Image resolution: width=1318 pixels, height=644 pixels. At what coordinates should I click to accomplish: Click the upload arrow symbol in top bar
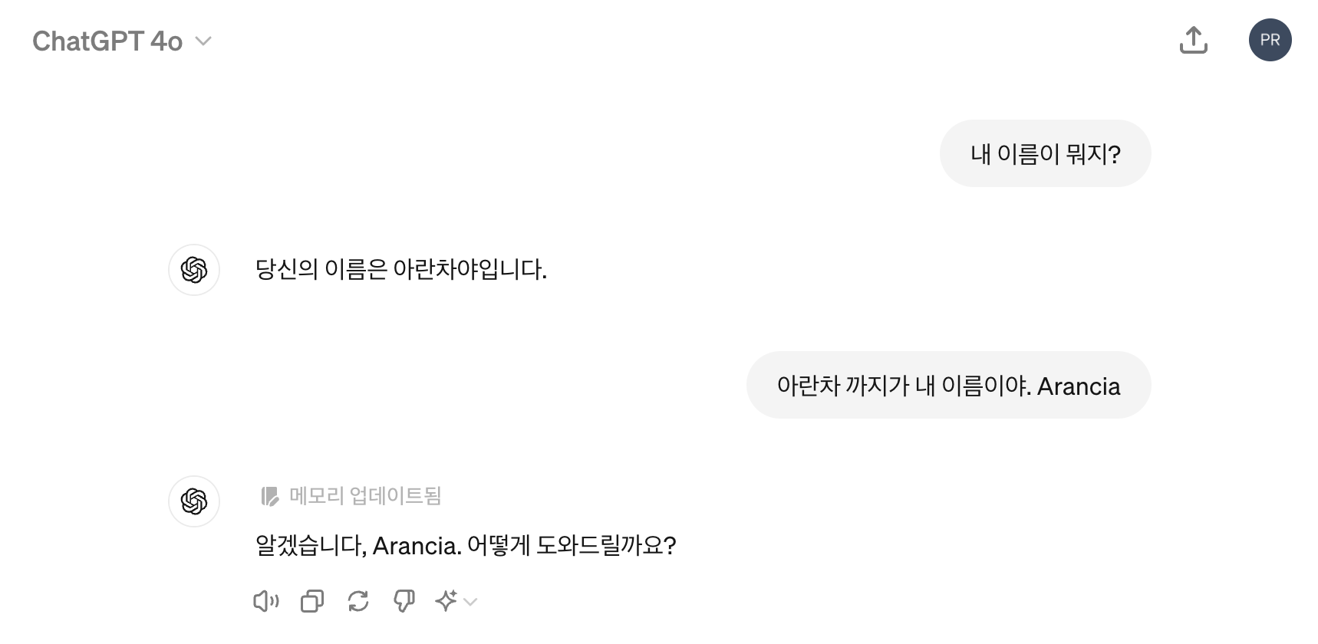tap(1194, 40)
